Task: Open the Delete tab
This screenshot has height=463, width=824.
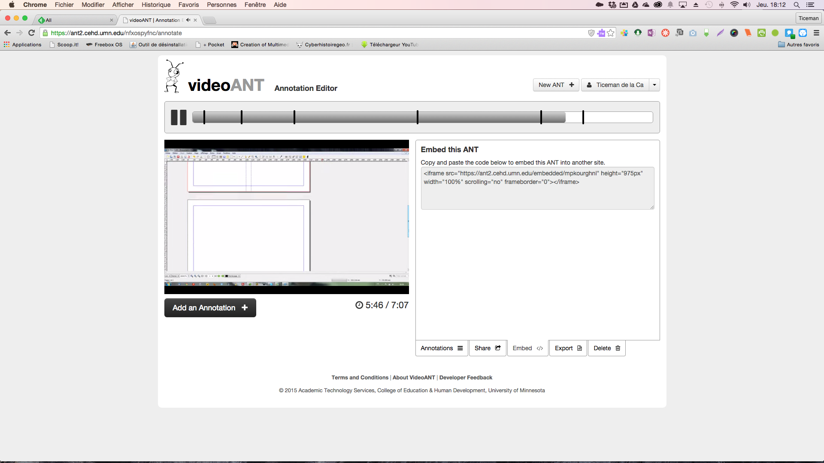Action: (x=607, y=348)
